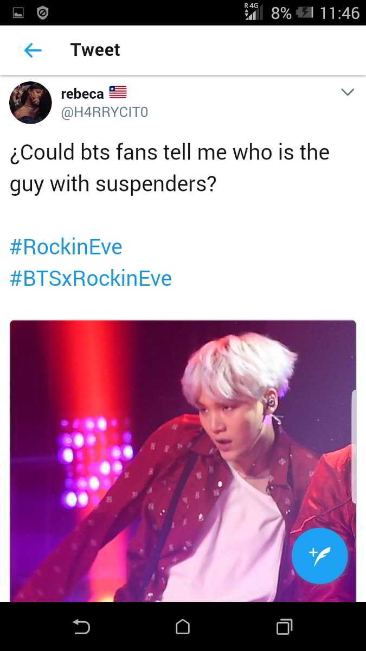The height and width of the screenshot is (651, 366).
Task: Open the compose new tweet floating button
Action: (x=319, y=556)
